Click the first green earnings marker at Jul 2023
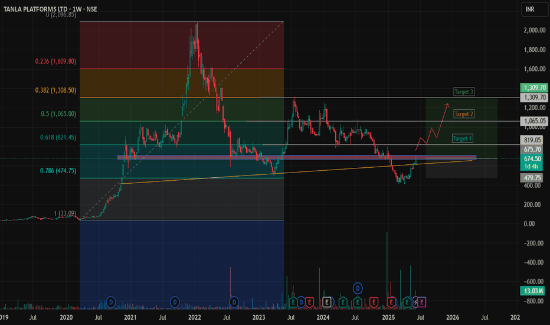This screenshot has height=325, width=550. click(293, 302)
